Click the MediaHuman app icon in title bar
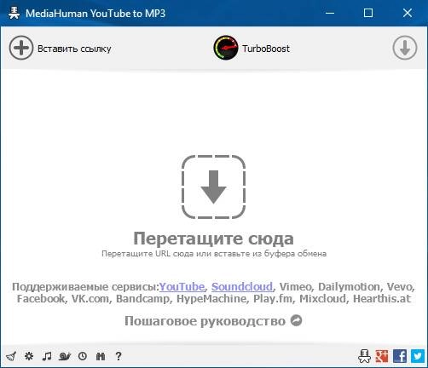Viewport: 428px width, 368px height. (14, 13)
